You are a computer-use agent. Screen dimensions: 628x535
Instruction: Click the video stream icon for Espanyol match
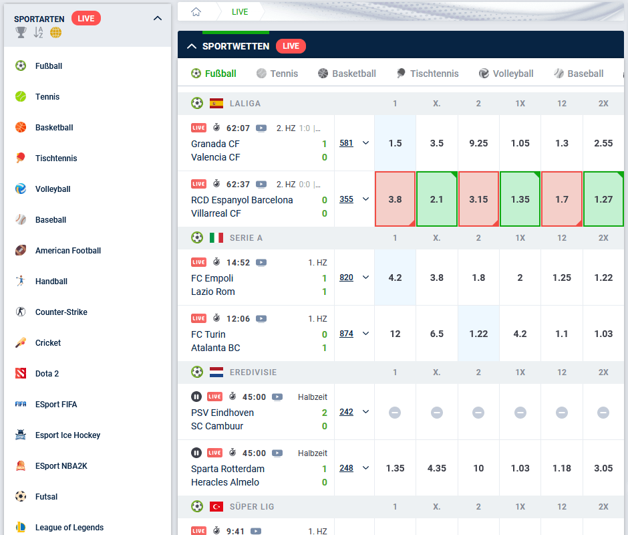pyautogui.click(x=261, y=184)
